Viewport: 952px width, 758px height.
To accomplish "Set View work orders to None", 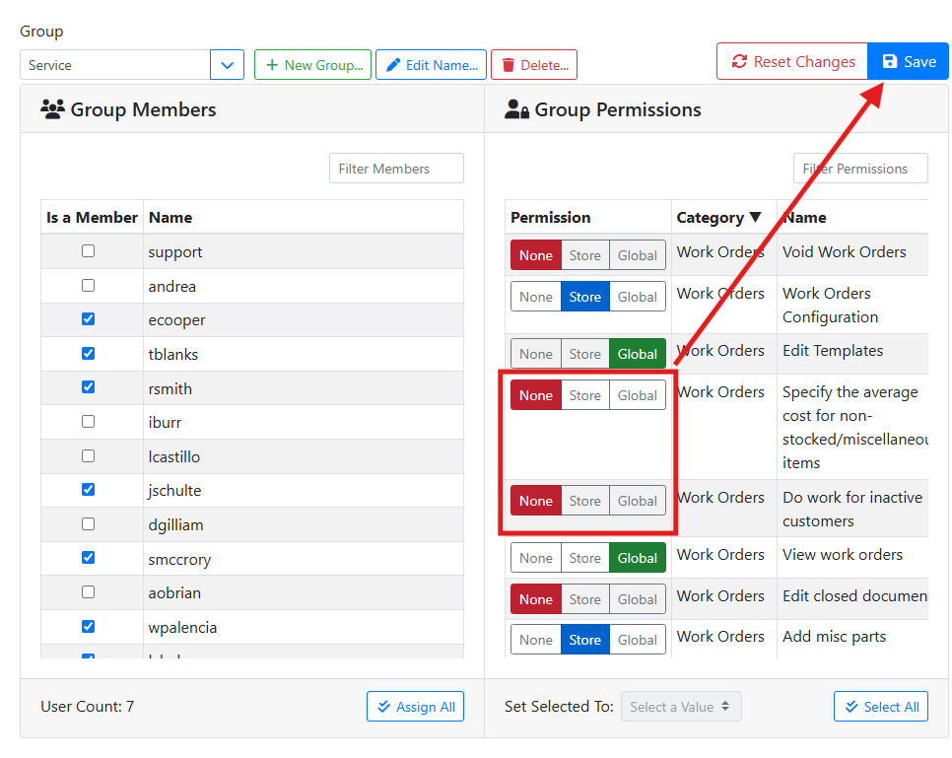I will point(535,558).
